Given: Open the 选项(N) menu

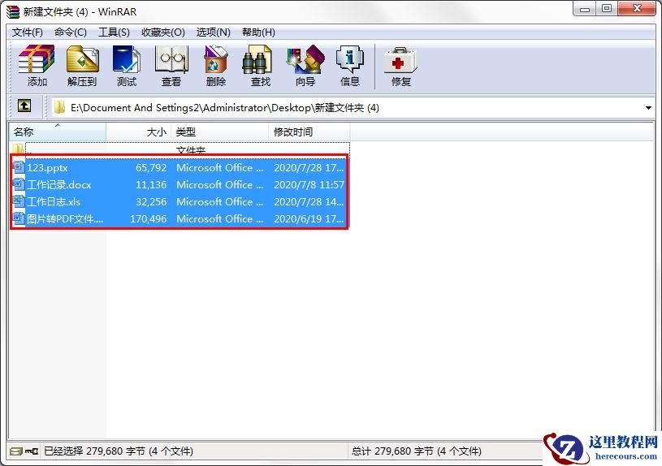Looking at the screenshot, I should pos(213,32).
